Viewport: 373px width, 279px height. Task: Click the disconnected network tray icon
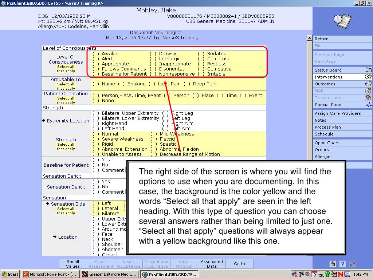click(294, 275)
